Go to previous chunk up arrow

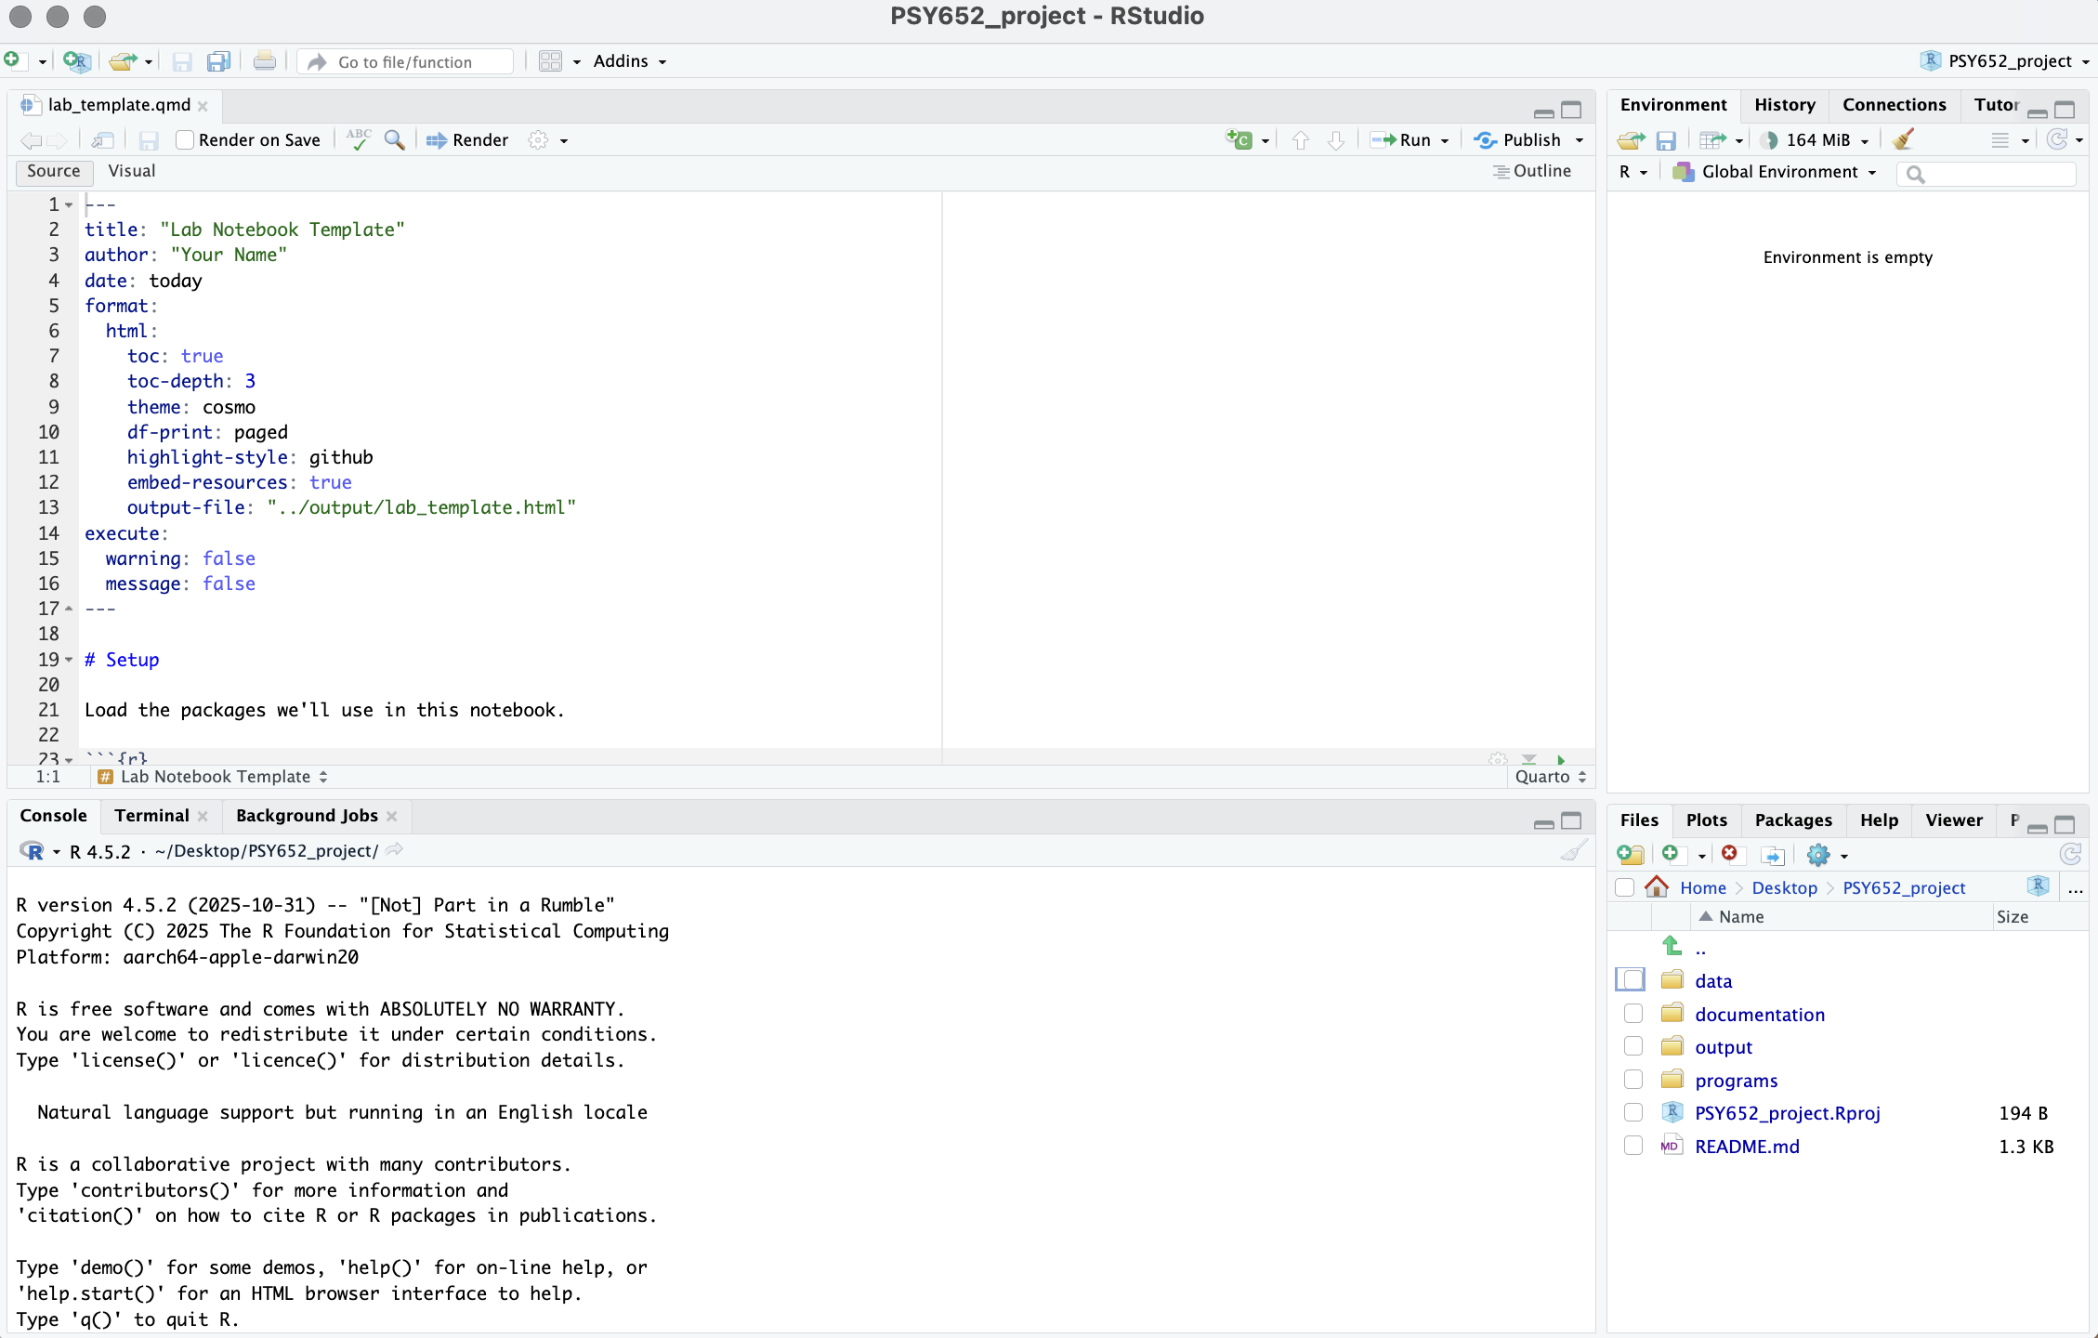[x=1301, y=140]
